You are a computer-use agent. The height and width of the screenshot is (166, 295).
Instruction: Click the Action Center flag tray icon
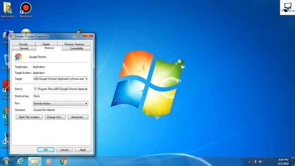click(x=255, y=162)
